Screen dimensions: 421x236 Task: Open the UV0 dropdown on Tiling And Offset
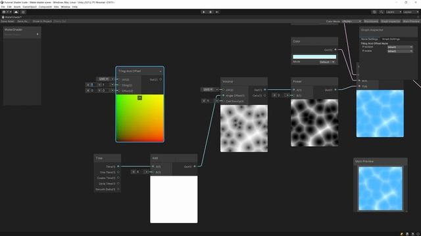[x=103, y=79]
